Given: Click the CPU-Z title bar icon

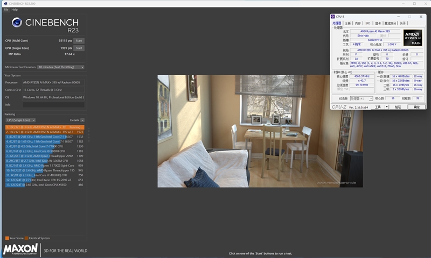Looking at the screenshot, I should coord(332,17).
